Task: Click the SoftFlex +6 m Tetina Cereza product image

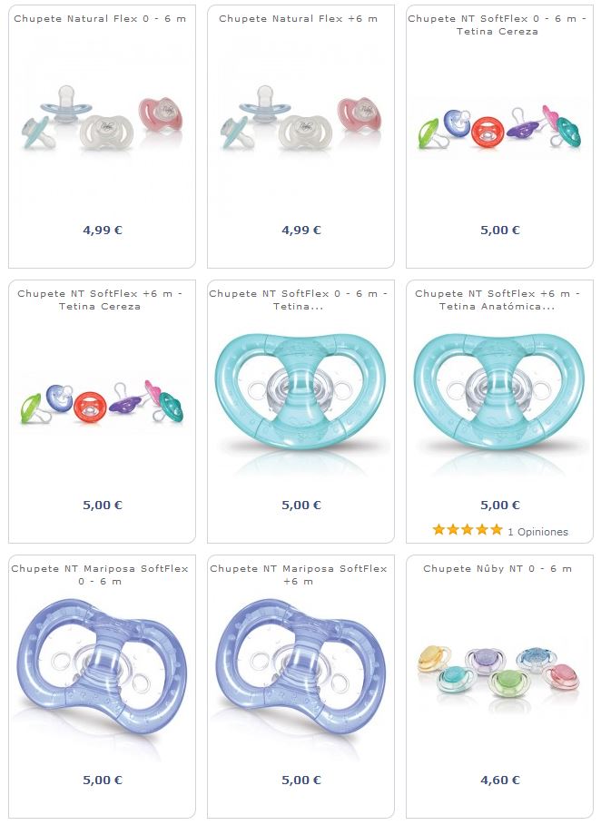Action: (x=102, y=403)
